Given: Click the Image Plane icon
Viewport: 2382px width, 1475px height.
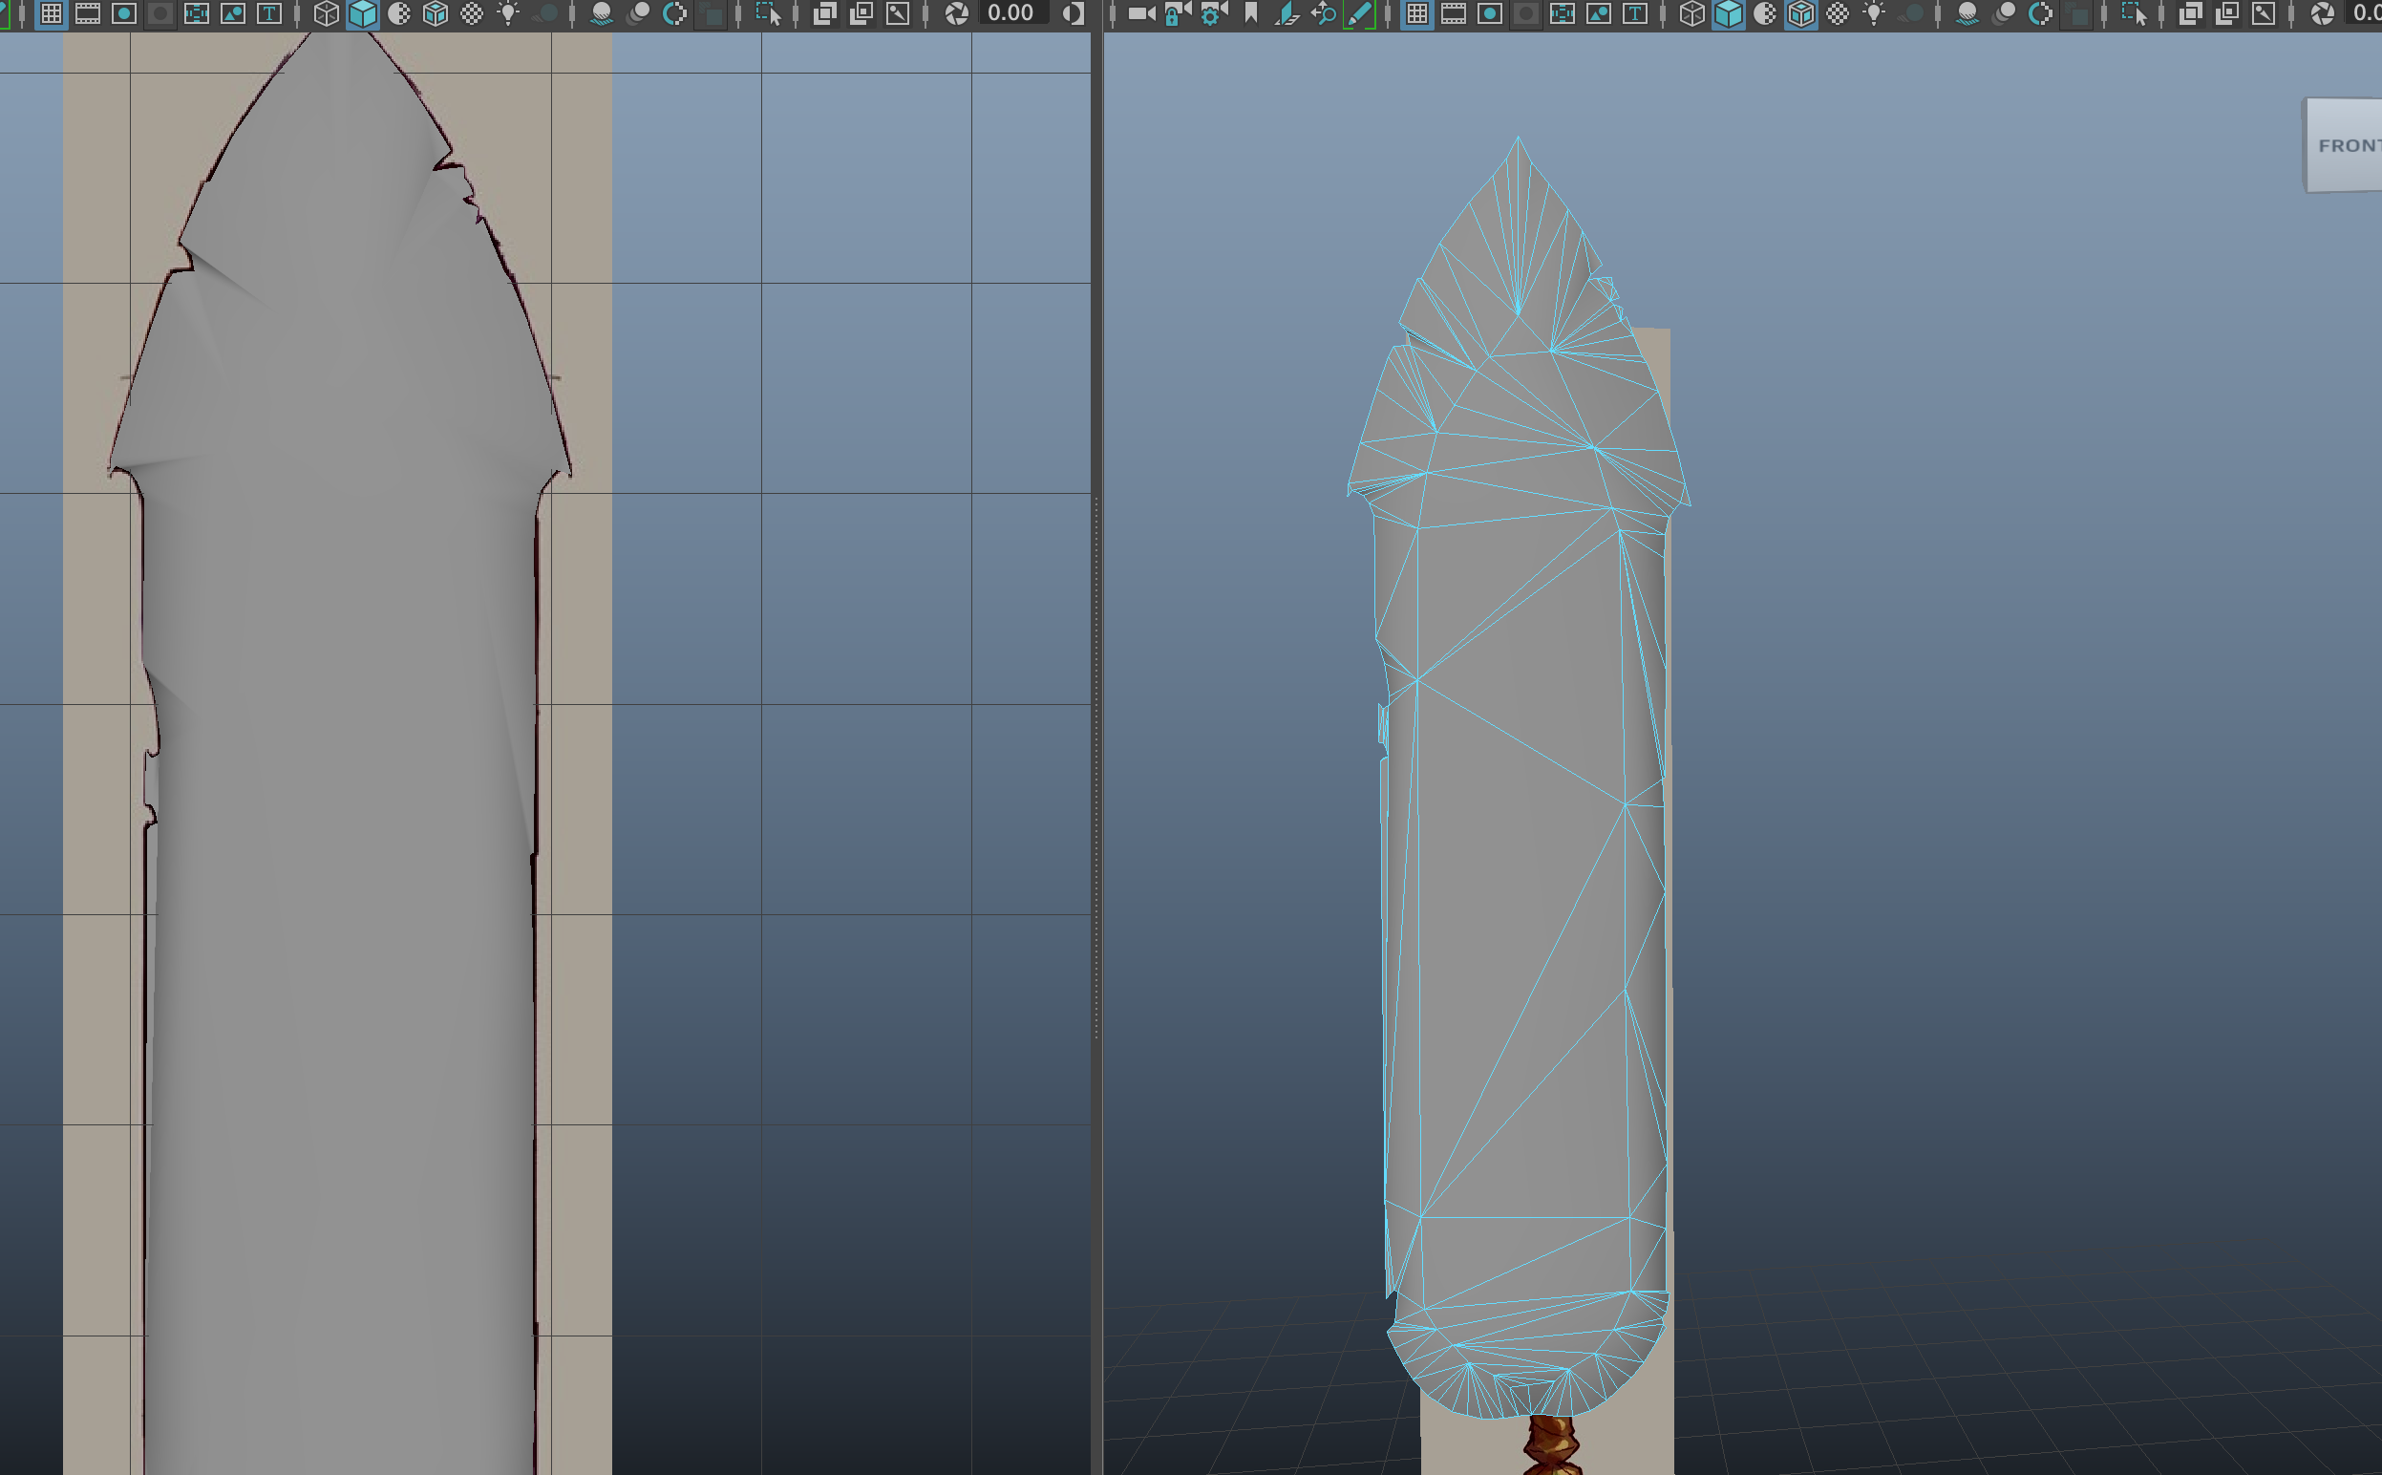Looking at the screenshot, I should [x=1287, y=13].
